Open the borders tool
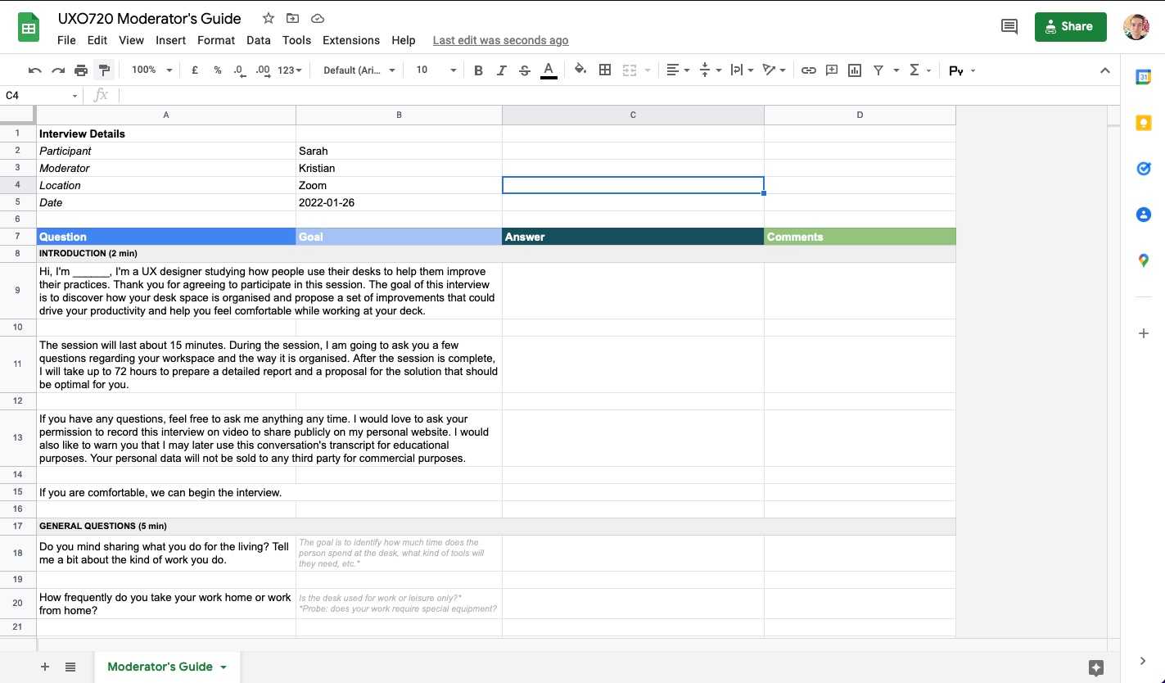The image size is (1165, 683). (x=605, y=70)
